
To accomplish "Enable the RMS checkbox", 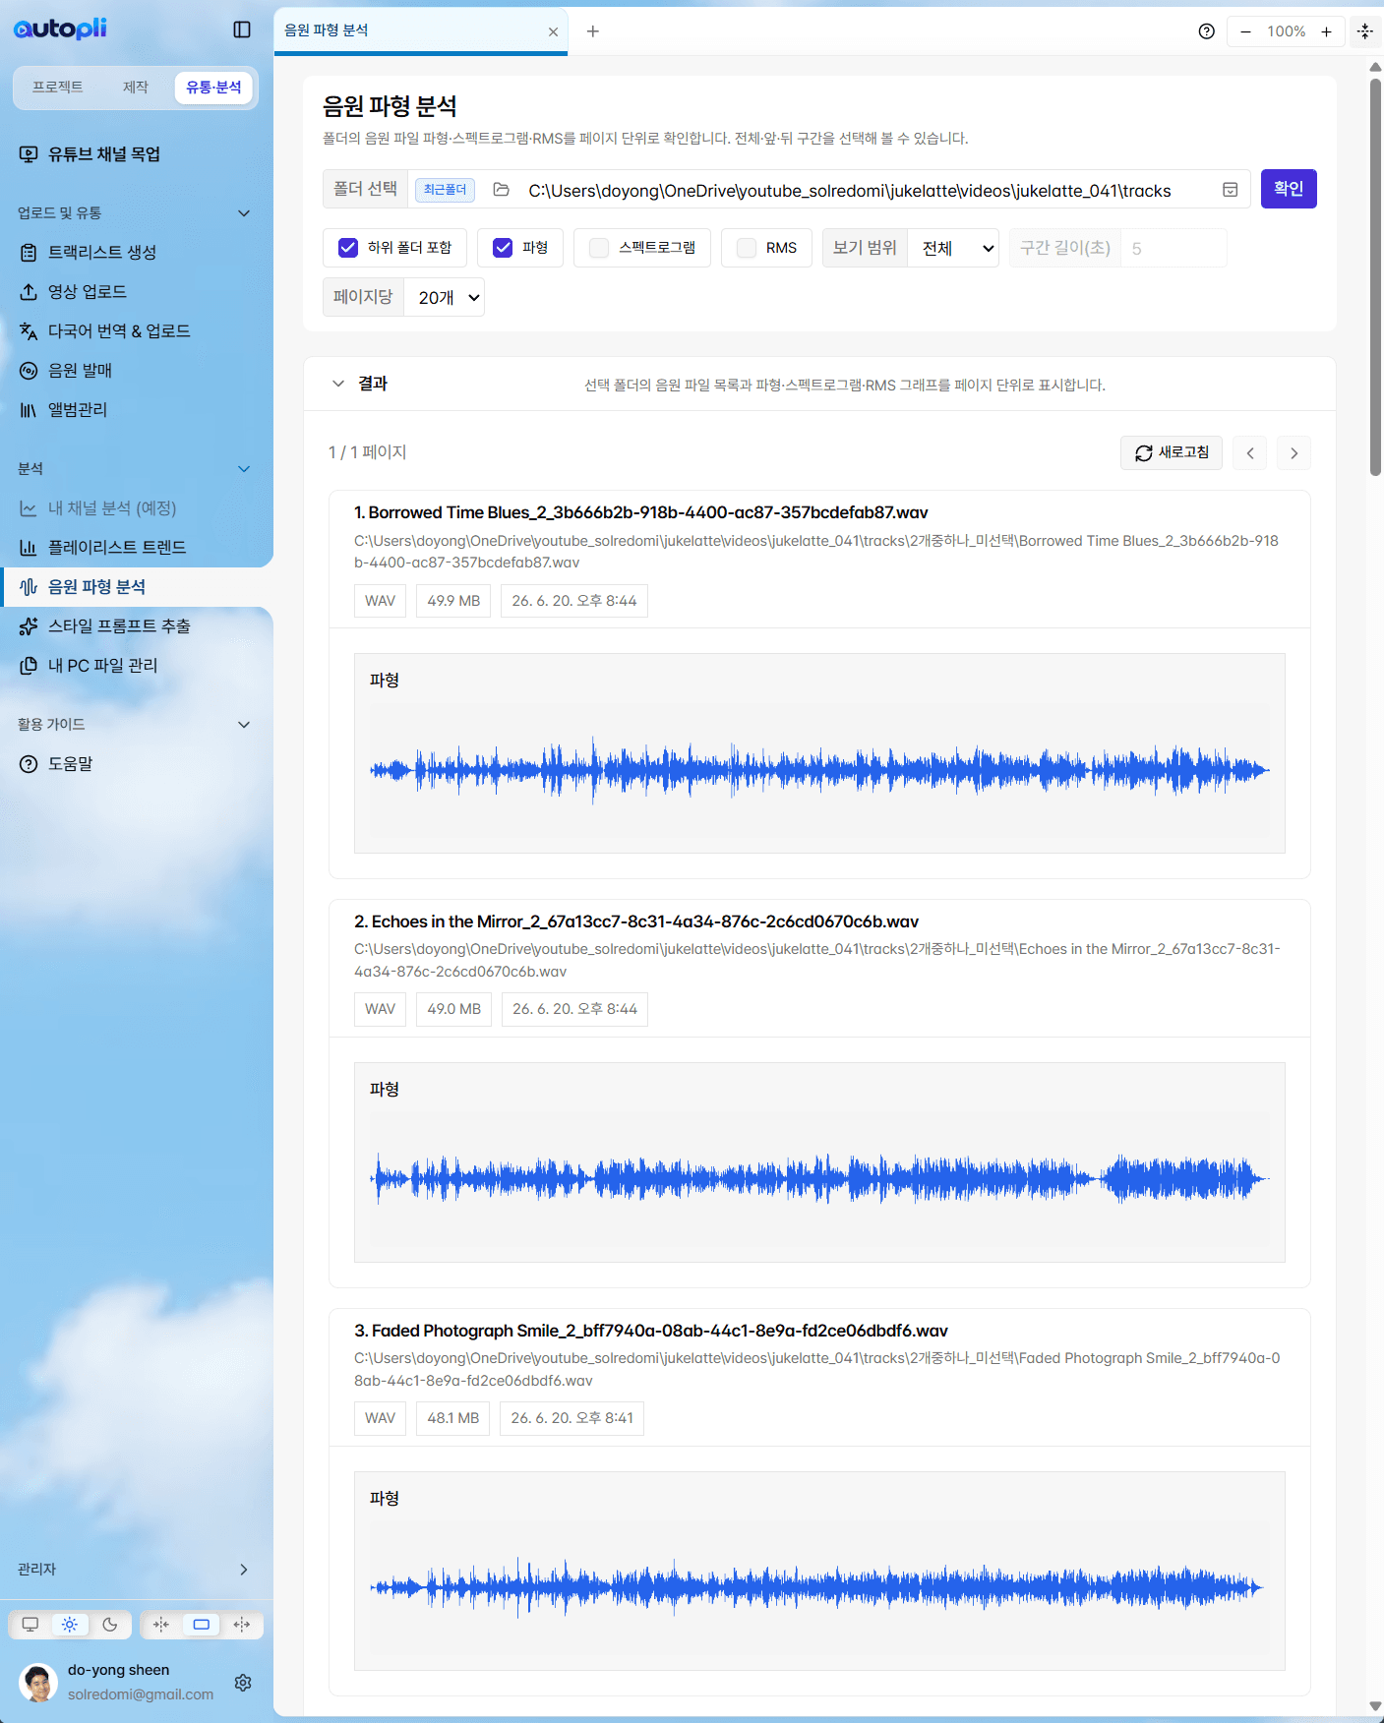I will pyautogui.click(x=747, y=248).
